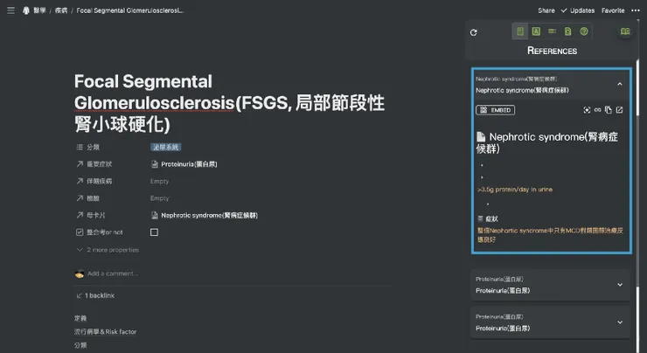Collapse the Nephrotic syndrome reference card

[619, 84]
